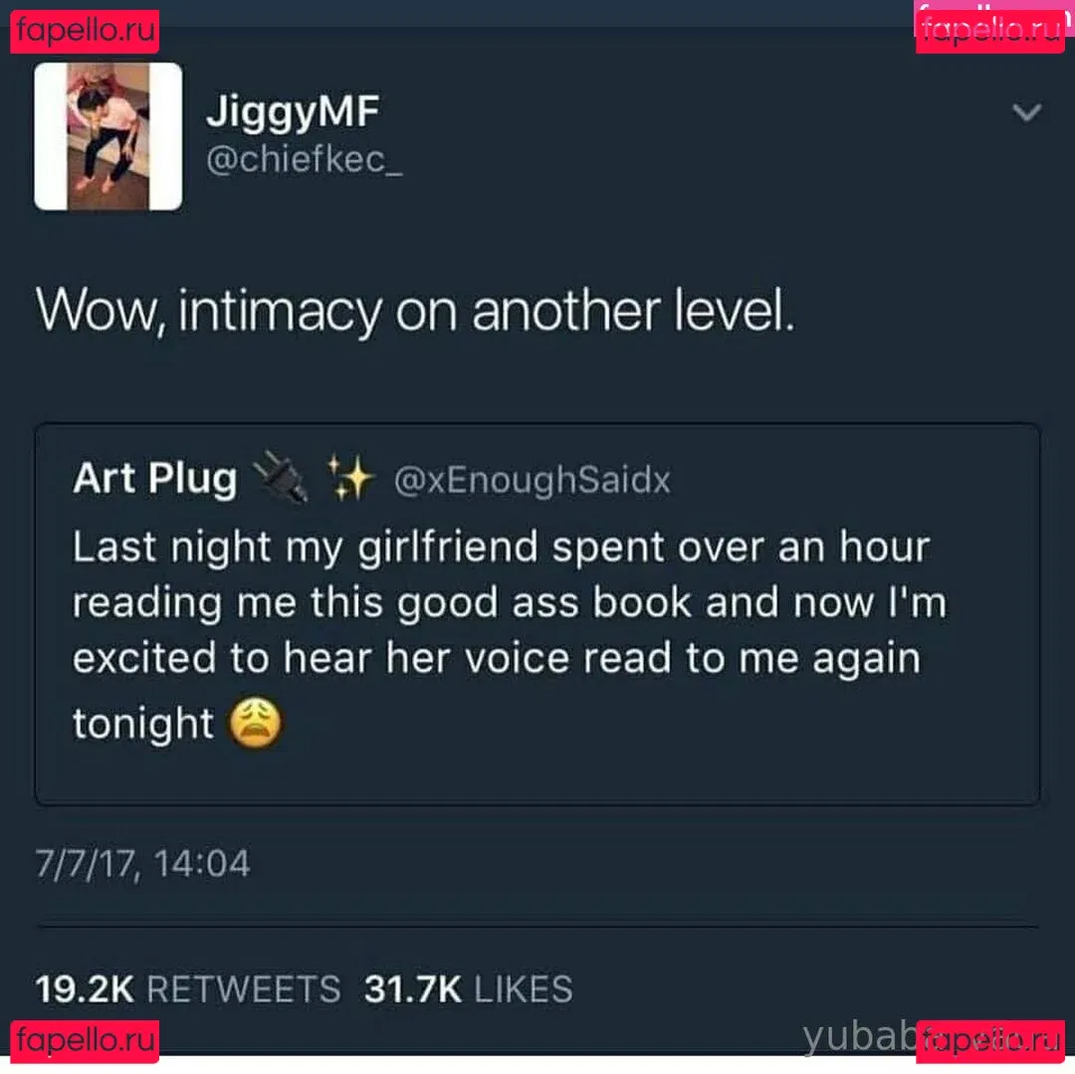Select the 'Wow, intimacy on another level.' text
The height and width of the screenshot is (1074, 1075).
[415, 313]
